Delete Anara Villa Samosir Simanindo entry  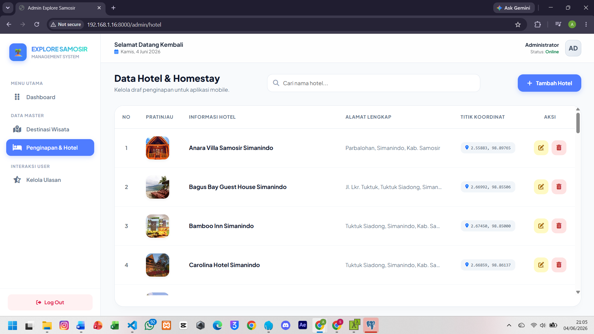[559, 148]
